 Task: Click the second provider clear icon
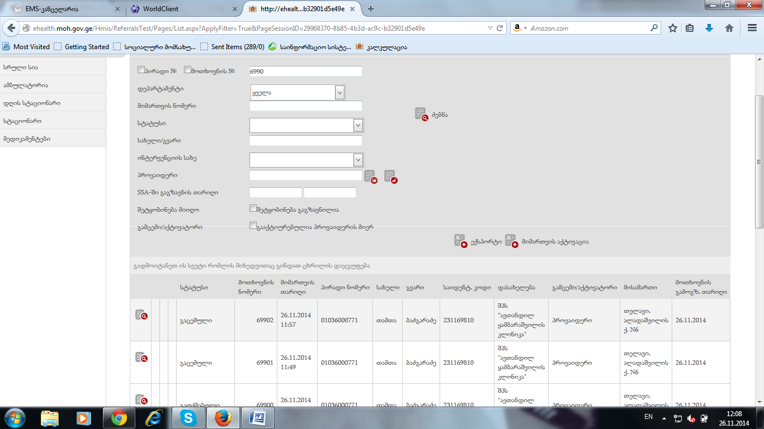point(390,177)
